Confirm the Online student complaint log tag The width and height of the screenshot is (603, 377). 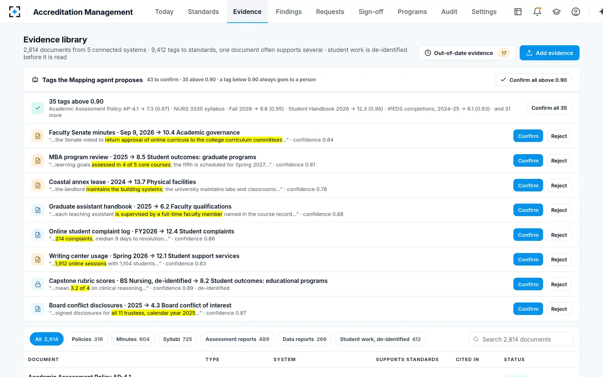coord(528,235)
